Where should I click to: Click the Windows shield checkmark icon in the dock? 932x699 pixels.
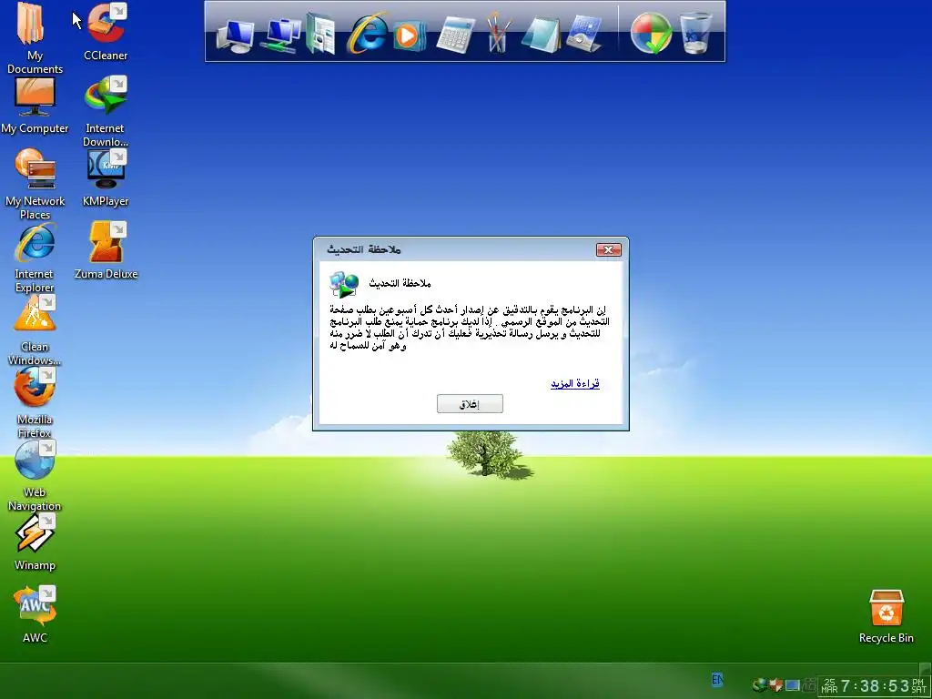tap(652, 34)
